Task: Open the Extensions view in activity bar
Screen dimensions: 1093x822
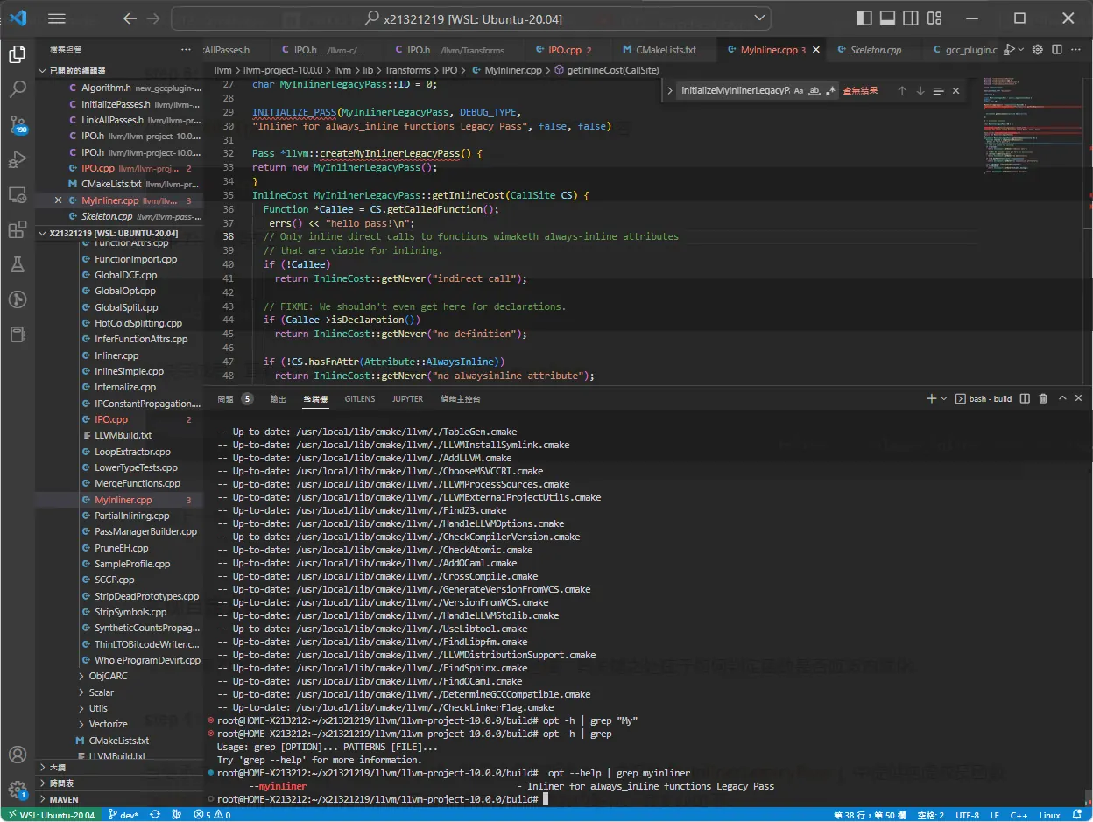Action: pyautogui.click(x=18, y=229)
